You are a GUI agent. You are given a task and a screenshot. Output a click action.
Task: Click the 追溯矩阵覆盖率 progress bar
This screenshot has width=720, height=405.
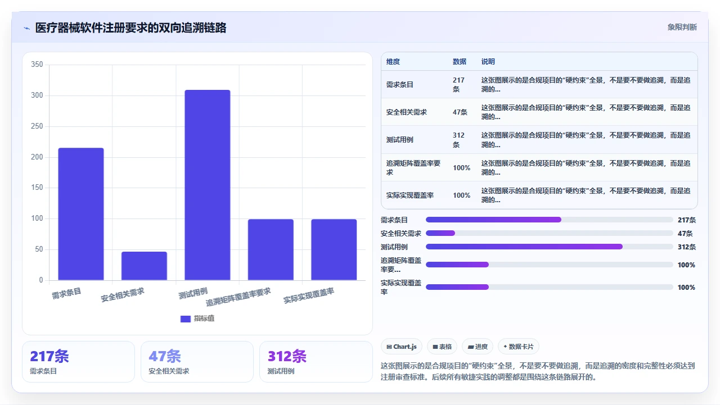pos(549,265)
